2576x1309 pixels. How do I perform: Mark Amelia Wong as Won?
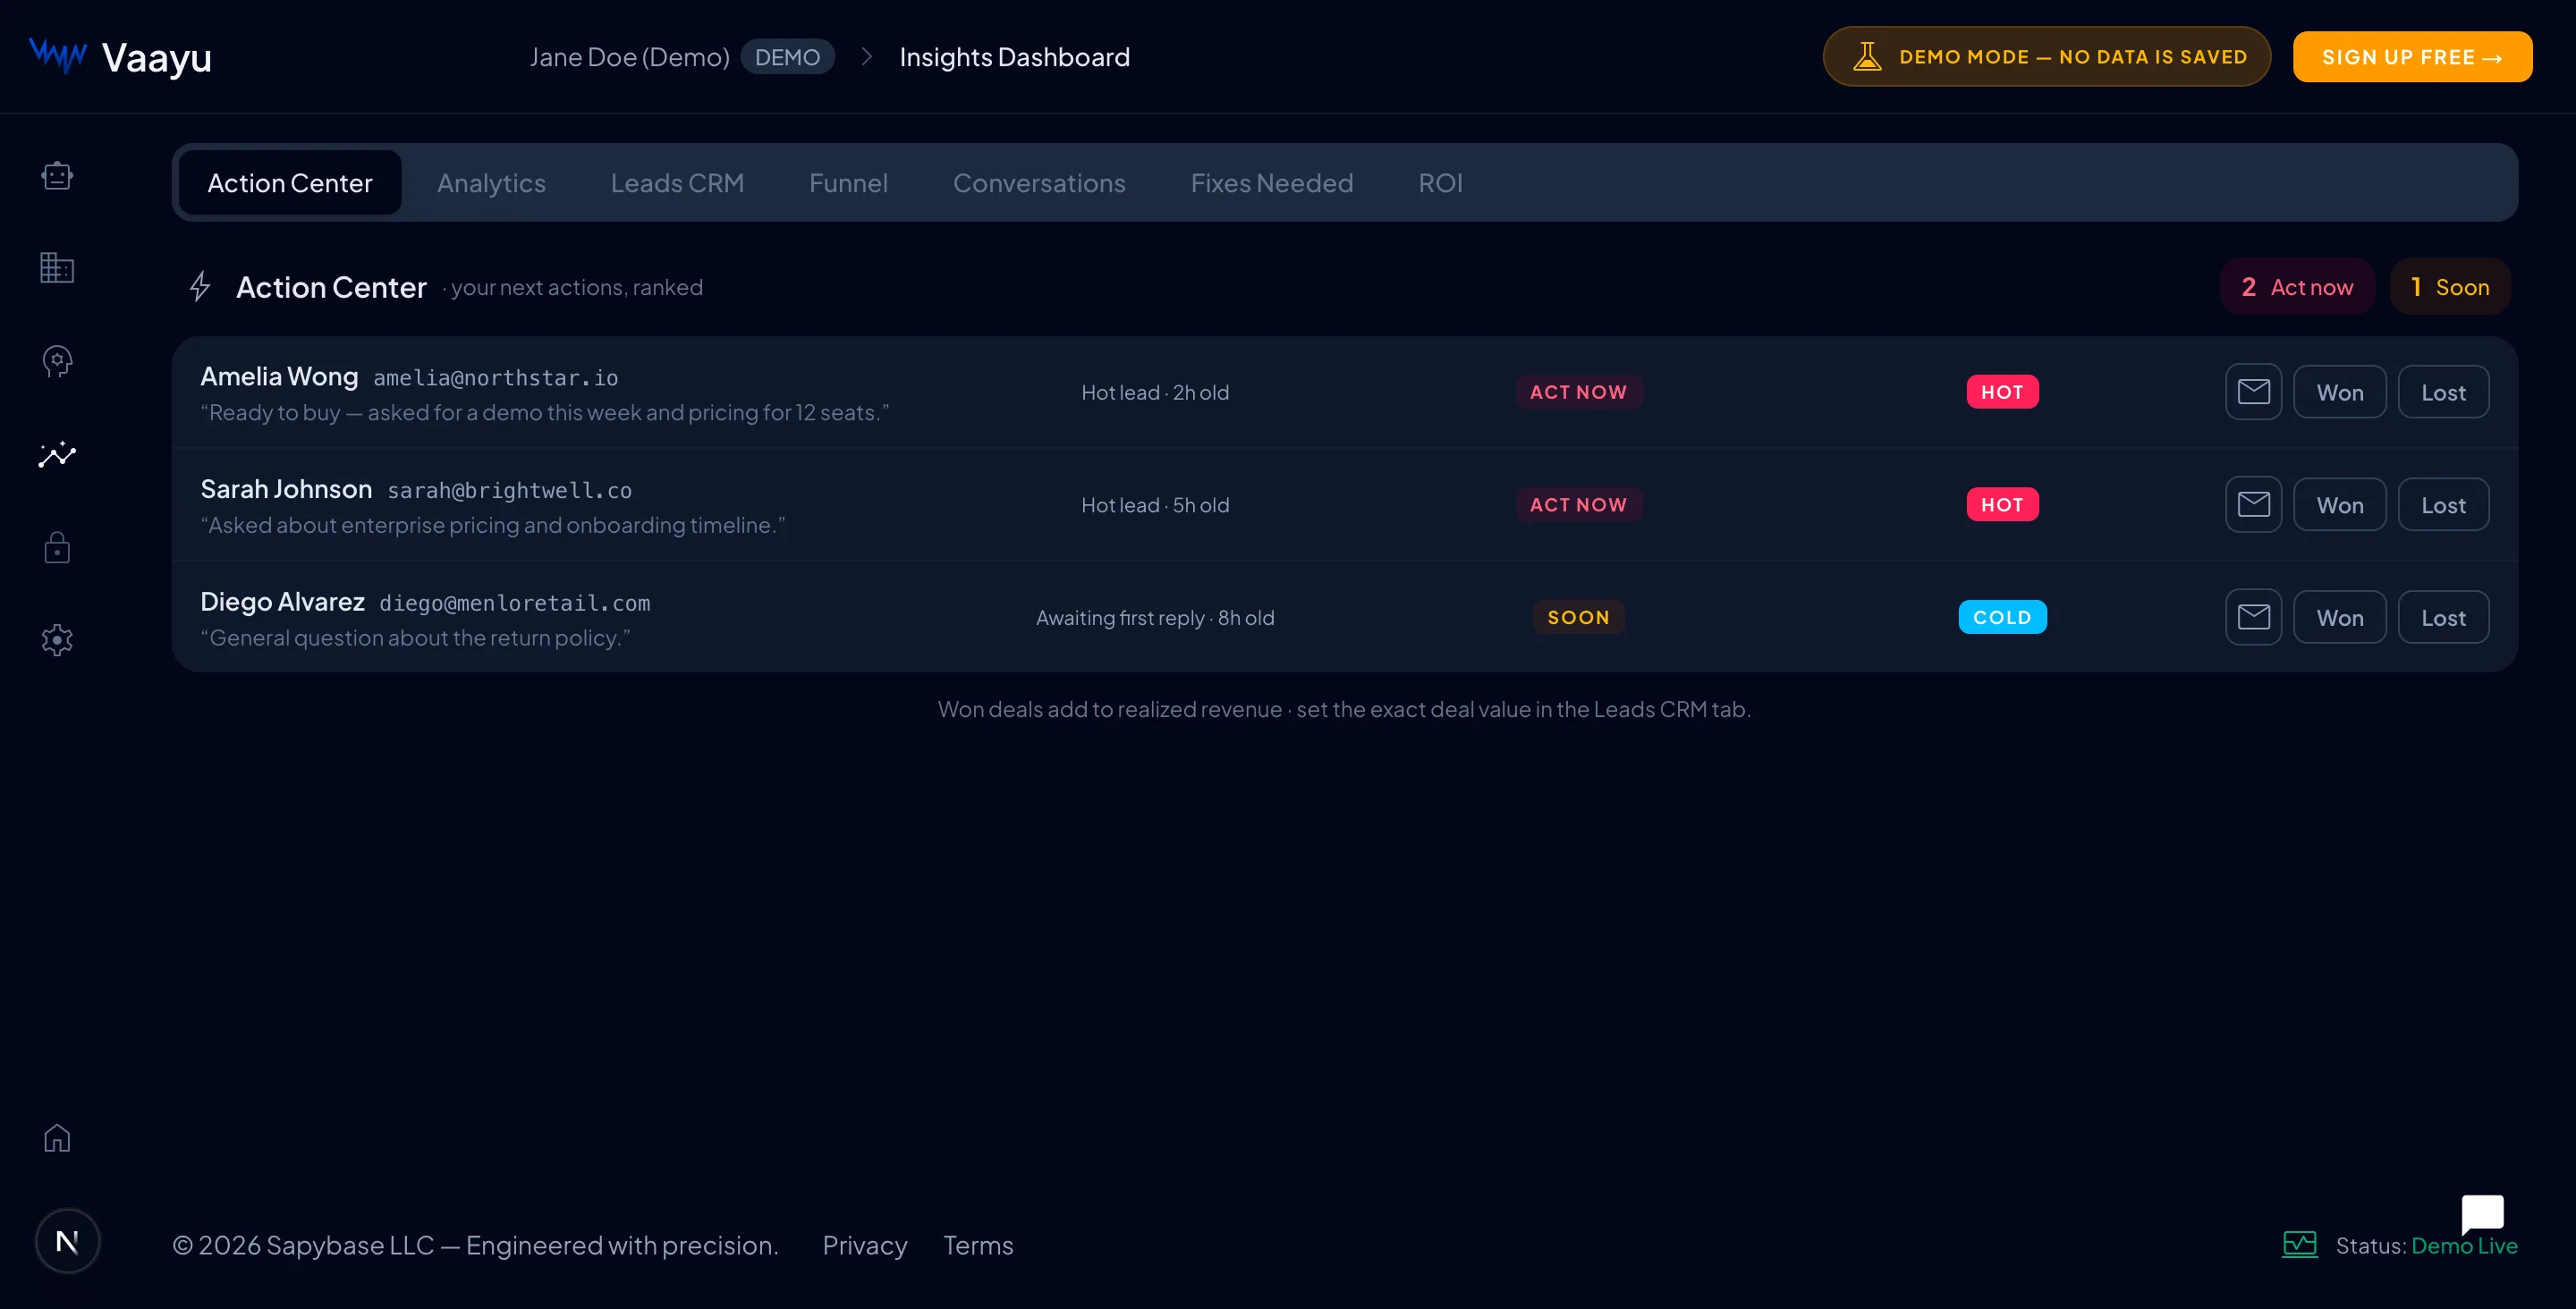[2340, 392]
